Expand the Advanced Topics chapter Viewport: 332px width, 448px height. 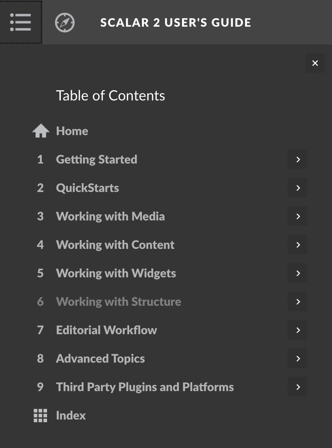(x=297, y=358)
